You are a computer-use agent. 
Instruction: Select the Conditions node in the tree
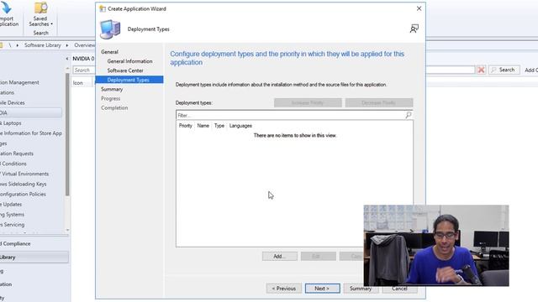(x=13, y=164)
